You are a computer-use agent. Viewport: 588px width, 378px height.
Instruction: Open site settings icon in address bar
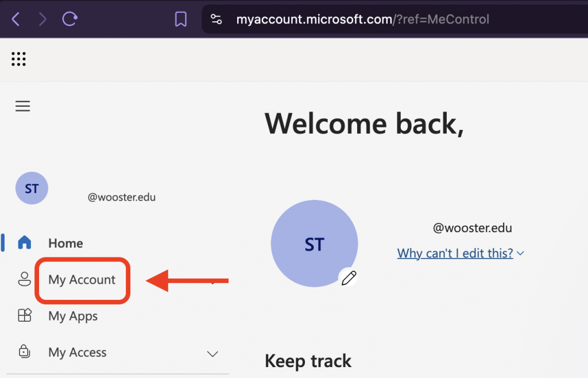216,19
